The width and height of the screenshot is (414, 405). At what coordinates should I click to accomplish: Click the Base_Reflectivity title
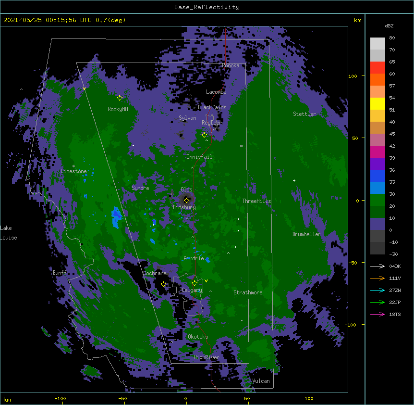tap(207, 7)
